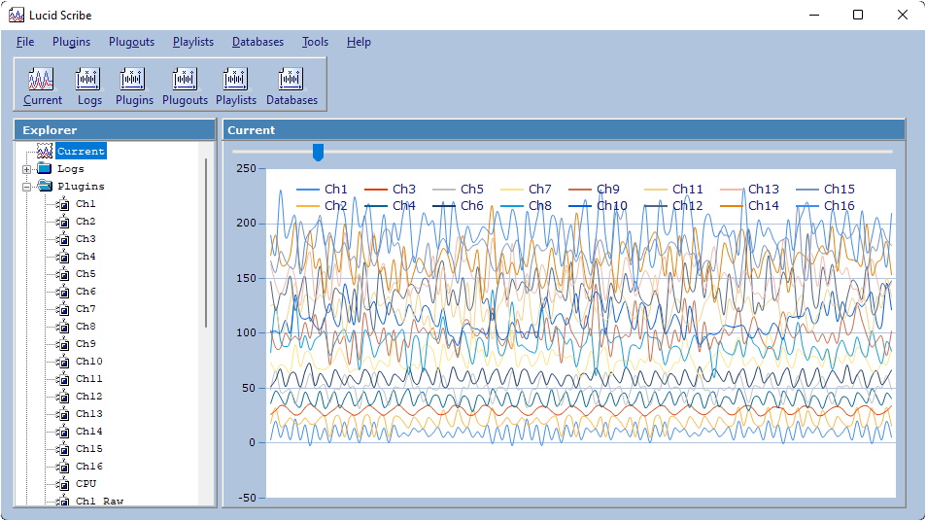926x521 pixels.
Task: Click the Ch10 plugin icon in tree
Action: pyautogui.click(x=62, y=363)
